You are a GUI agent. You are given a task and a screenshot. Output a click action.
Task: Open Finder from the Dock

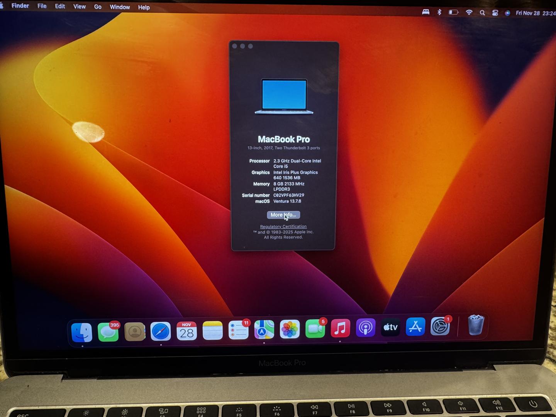click(82, 332)
